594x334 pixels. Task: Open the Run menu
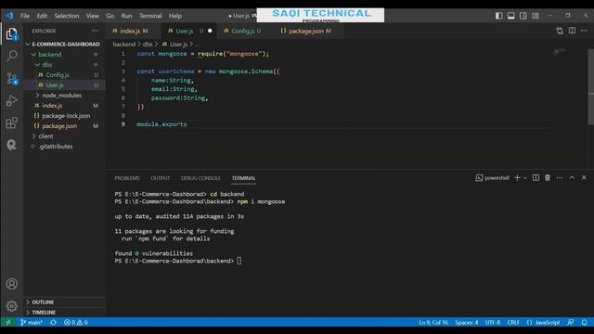point(126,16)
